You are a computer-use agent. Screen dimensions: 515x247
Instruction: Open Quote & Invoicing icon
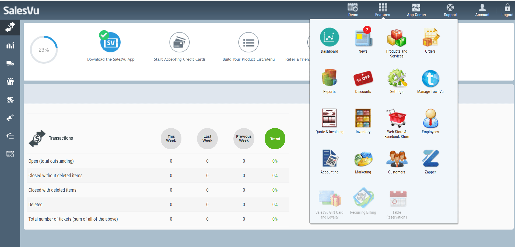point(329,118)
